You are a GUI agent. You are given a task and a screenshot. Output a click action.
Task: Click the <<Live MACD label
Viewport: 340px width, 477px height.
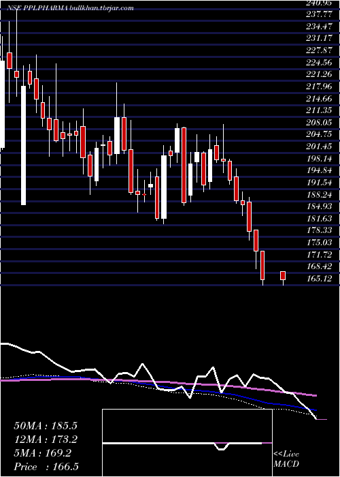(x=286, y=459)
